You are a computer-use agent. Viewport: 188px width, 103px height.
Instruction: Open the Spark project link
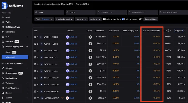[72, 98]
